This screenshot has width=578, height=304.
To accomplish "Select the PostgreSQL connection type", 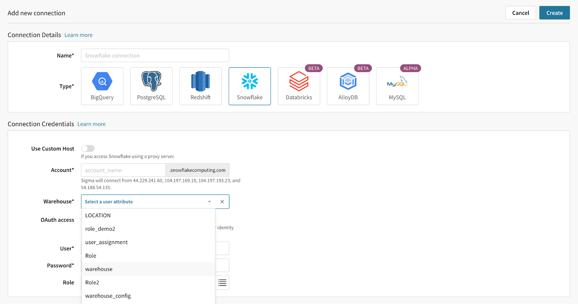I will tap(151, 86).
